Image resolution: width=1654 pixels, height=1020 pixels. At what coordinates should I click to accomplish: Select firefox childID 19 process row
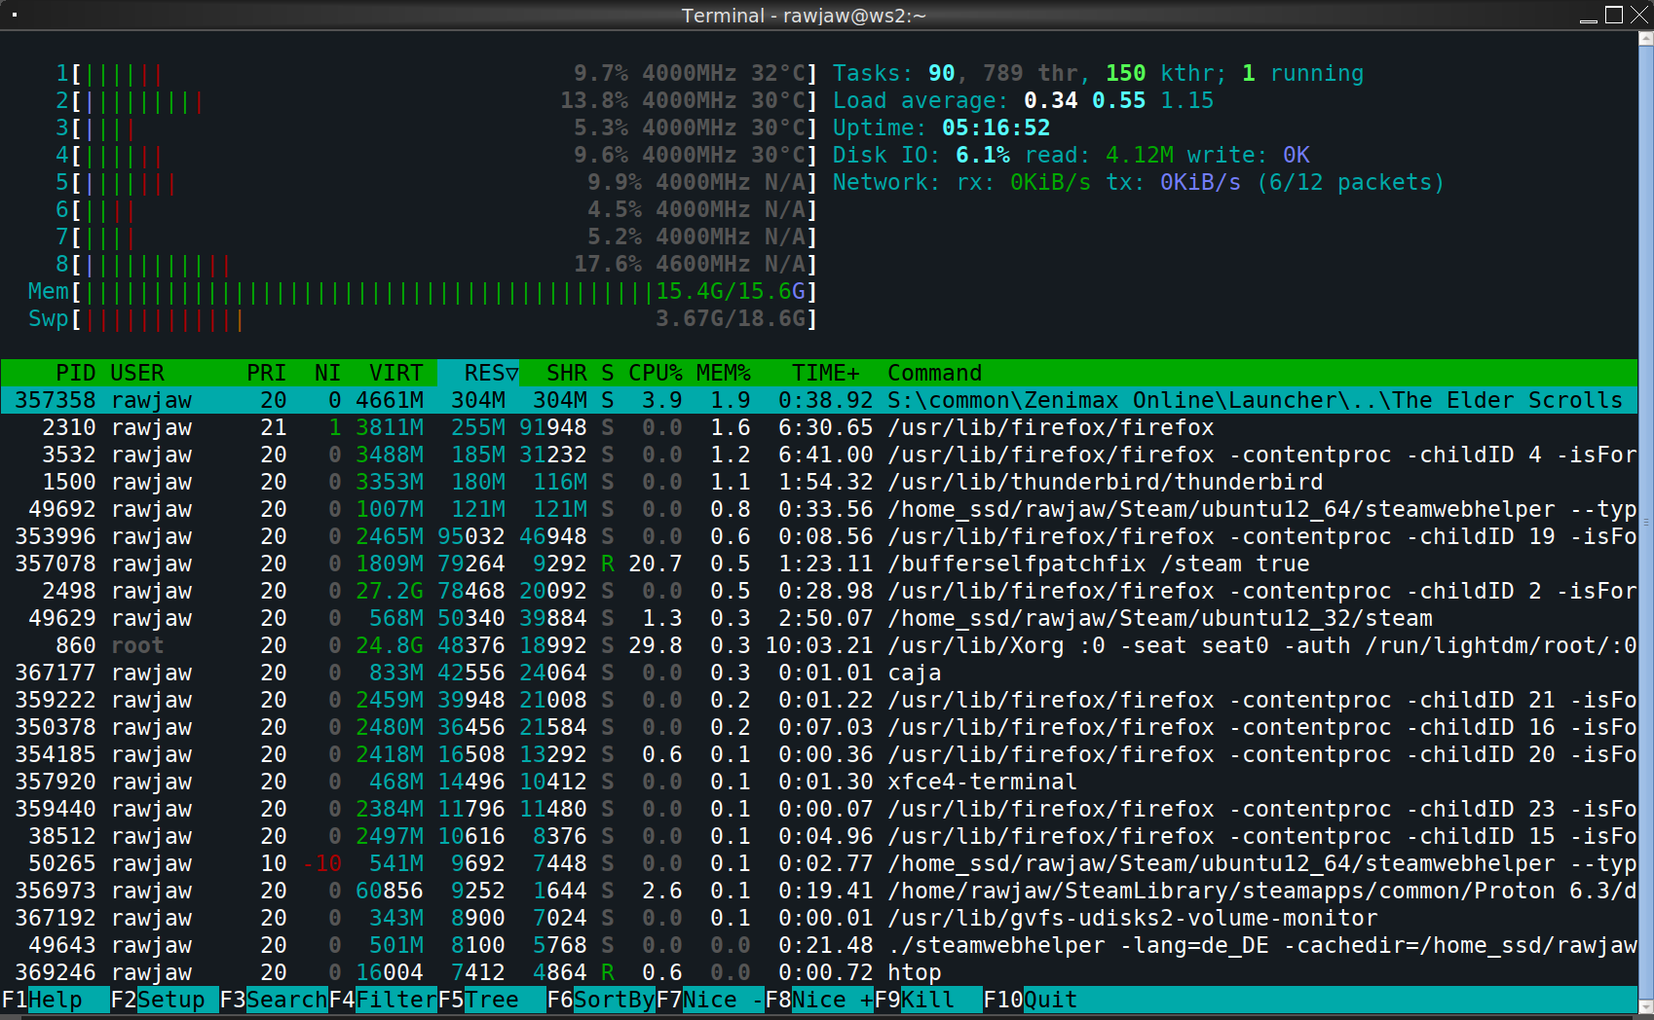coord(819,536)
